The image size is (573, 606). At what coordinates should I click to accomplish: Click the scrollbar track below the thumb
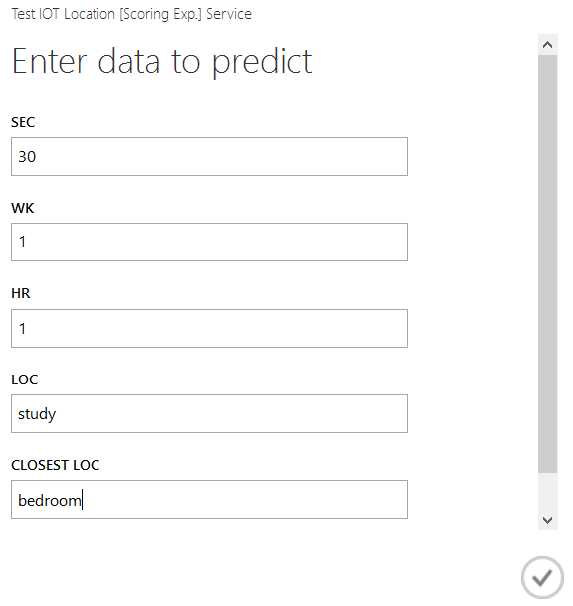(547, 491)
